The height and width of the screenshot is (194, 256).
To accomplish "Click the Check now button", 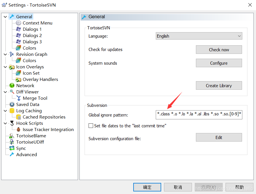I will [219, 50].
